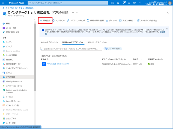
Task: Click 新規登録 to register a new app
Action: coord(45,20)
